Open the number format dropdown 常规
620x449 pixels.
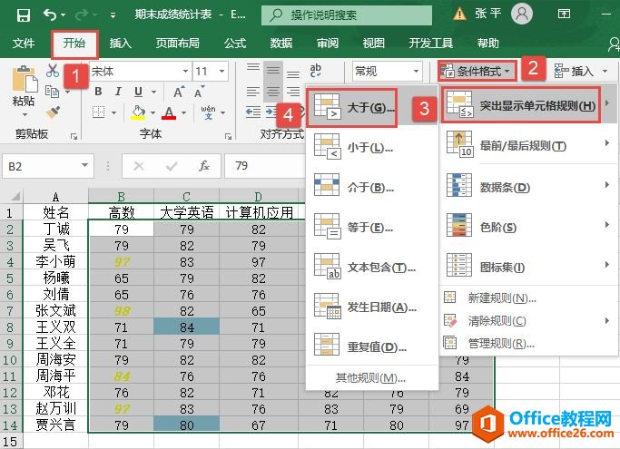point(416,72)
